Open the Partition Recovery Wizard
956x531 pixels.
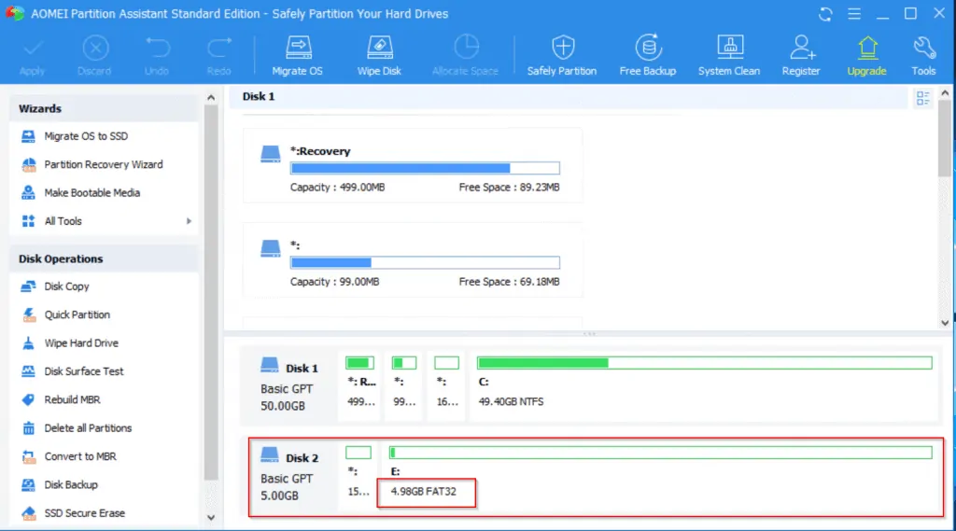103,164
